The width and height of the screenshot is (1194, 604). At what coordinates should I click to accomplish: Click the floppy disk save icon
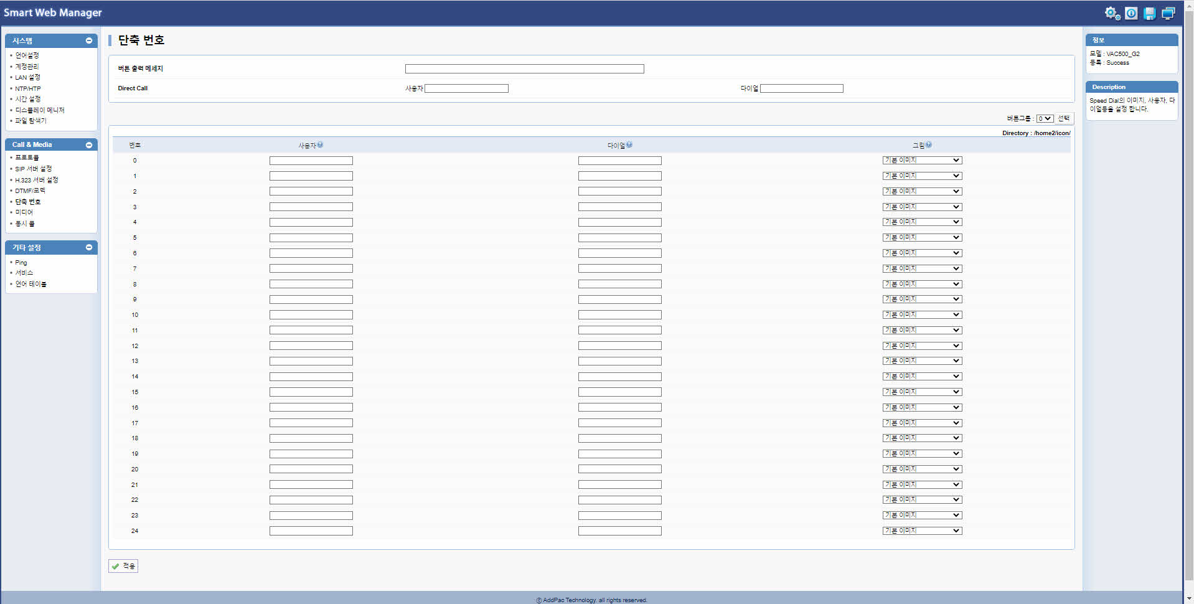1150,13
